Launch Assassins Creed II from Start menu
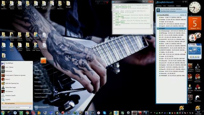 click(17, 96)
